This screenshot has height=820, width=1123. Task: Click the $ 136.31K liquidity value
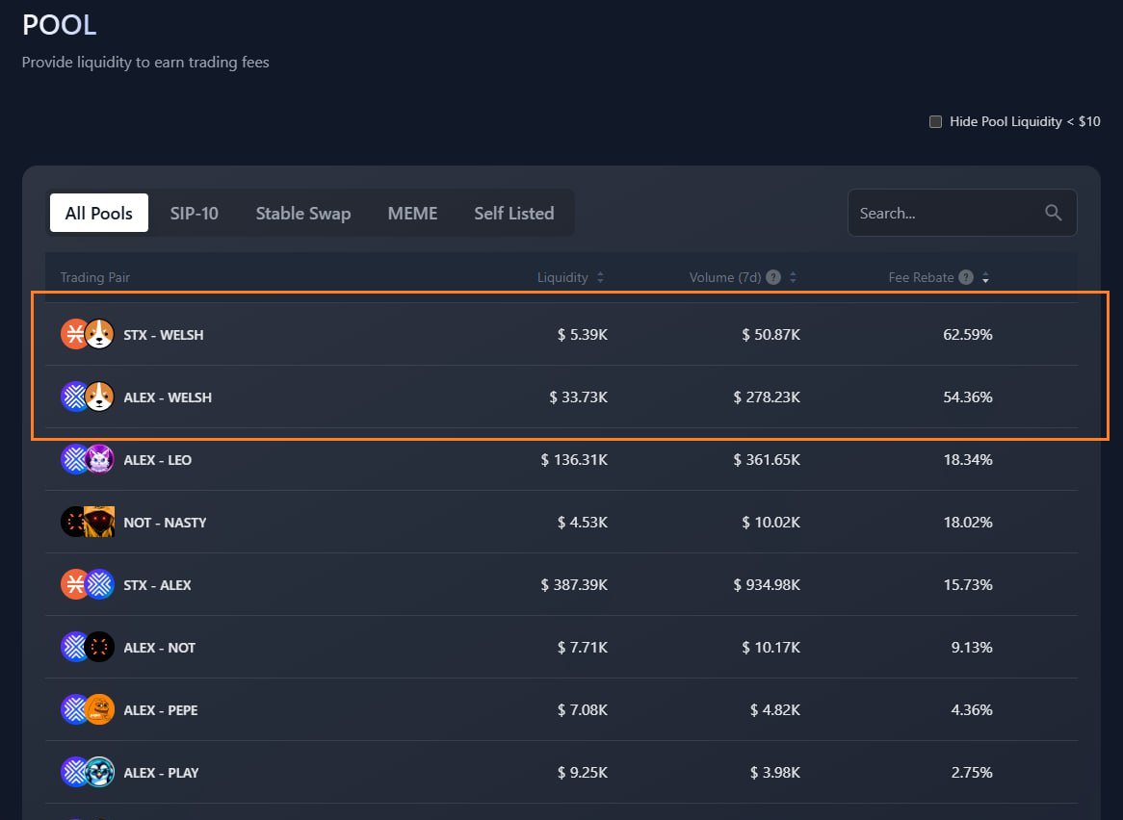[x=574, y=459]
